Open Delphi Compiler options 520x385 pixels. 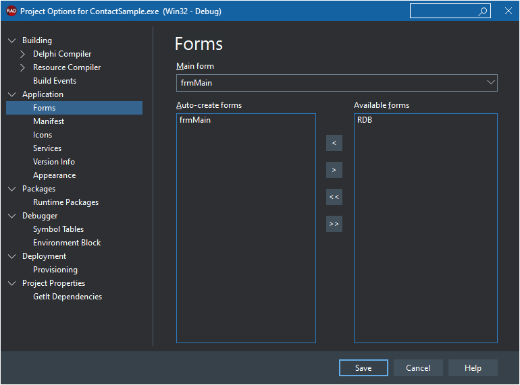(x=62, y=54)
